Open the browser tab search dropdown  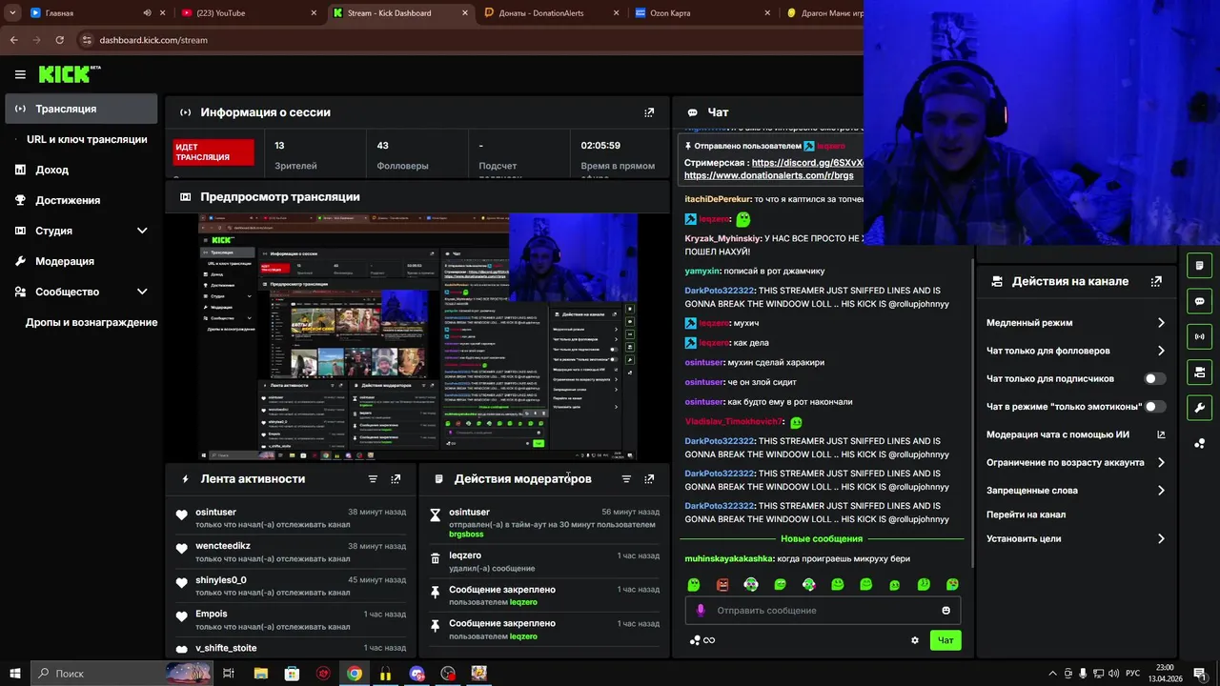12,13
